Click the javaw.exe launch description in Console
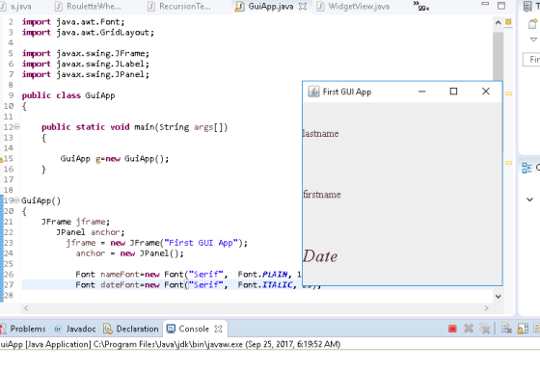Screen dimensions: 540x371 pyautogui.click(x=170, y=345)
